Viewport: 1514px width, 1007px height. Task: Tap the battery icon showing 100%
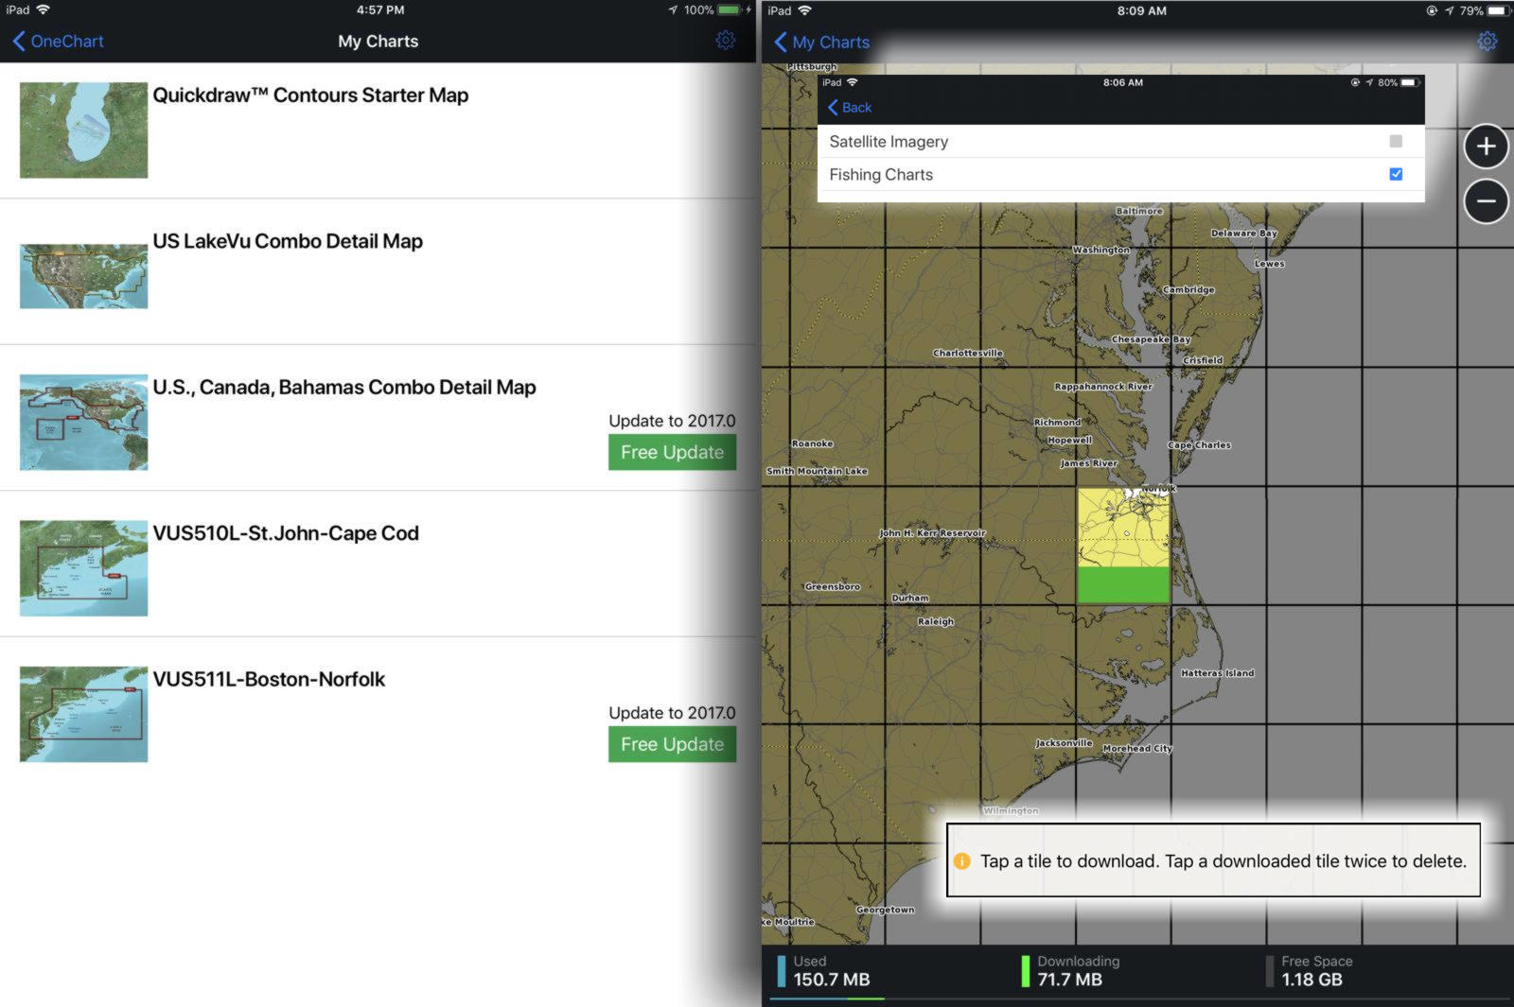click(730, 9)
